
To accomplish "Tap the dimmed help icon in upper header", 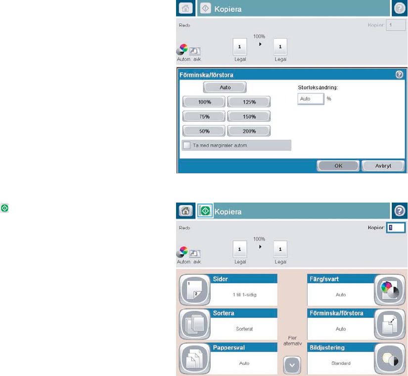I will (x=400, y=8).
